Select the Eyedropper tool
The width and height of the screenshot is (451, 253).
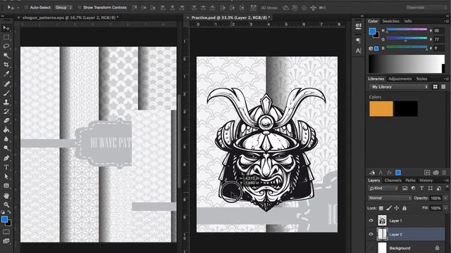point(6,74)
